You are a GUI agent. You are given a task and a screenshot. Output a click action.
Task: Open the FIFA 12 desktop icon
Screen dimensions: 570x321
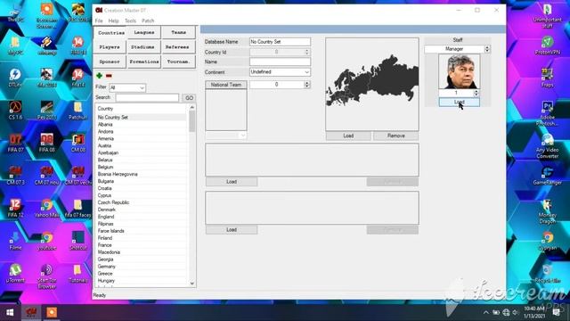click(x=15, y=208)
